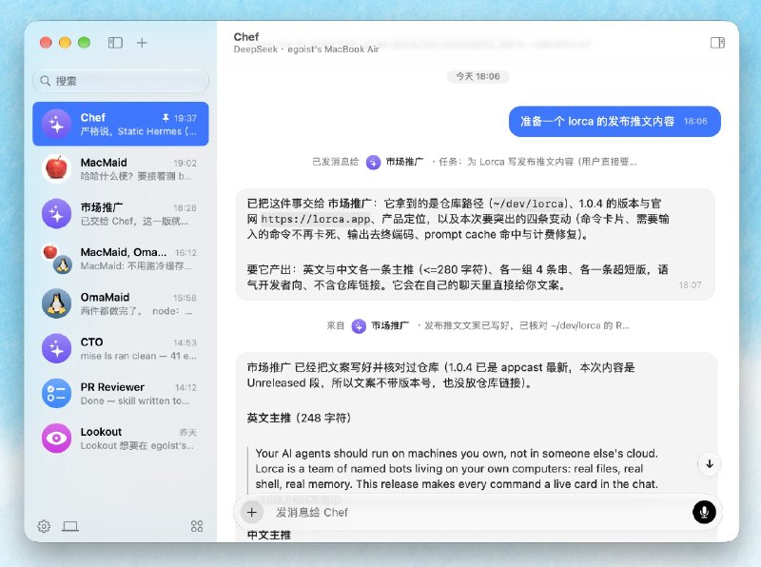Click 市场推广 name in 已发消息给 line

404,162
